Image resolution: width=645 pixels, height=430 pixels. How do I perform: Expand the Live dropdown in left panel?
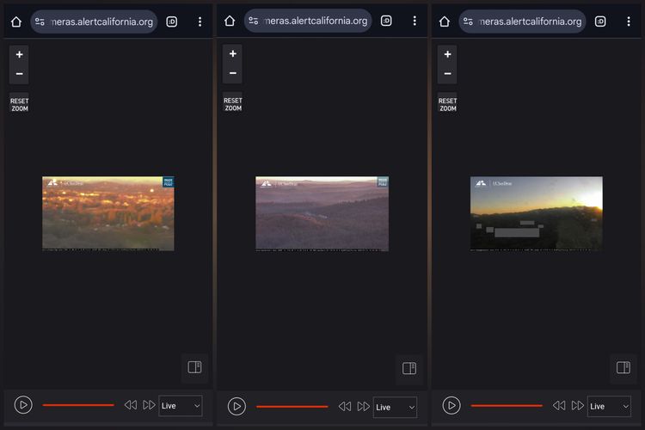(181, 406)
